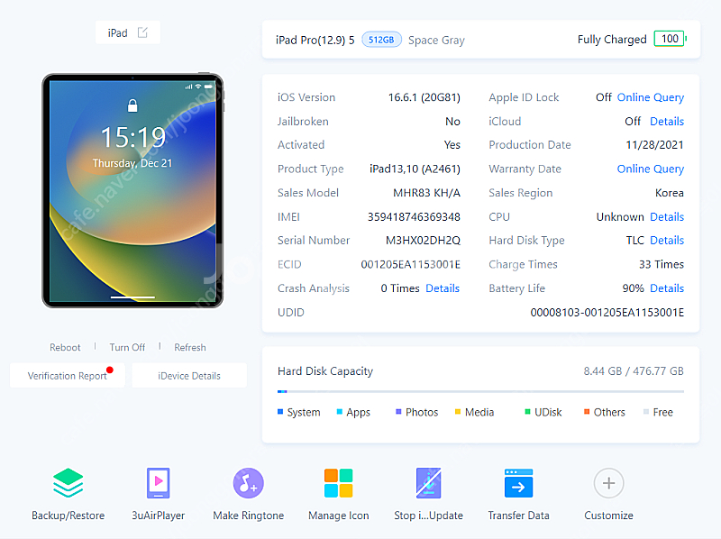
Task: Click the sales model MHR83 KH/A
Action: 426,193
